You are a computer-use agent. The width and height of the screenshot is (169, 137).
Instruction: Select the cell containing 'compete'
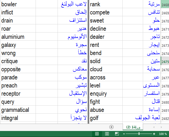pos(106,12)
